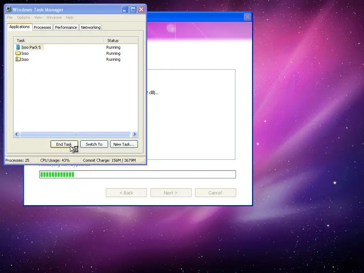Select the Isso folder task icon
This screenshot has width=364, height=273.
tap(18, 53)
